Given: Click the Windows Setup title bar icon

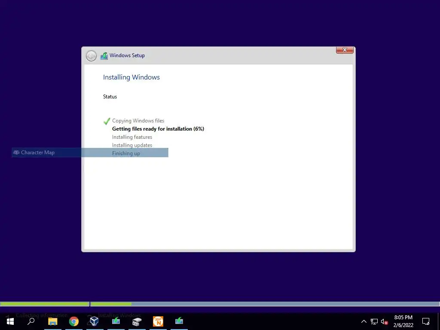Looking at the screenshot, I should pyautogui.click(x=104, y=55).
